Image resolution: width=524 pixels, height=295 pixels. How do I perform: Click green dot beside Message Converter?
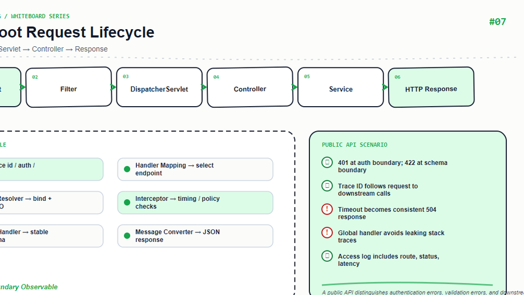(x=127, y=236)
